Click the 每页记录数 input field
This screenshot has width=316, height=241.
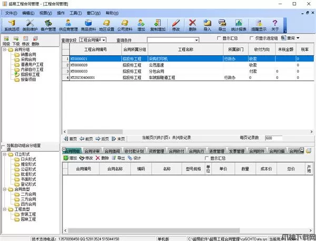click(x=273, y=138)
